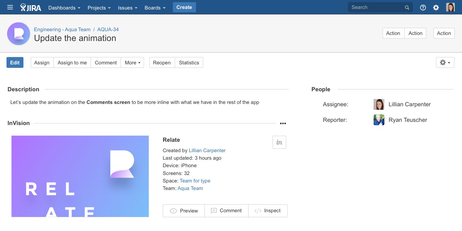Image resolution: width=462 pixels, height=231 pixels.
Task: Expand the More actions dropdown
Action: pyautogui.click(x=132, y=63)
